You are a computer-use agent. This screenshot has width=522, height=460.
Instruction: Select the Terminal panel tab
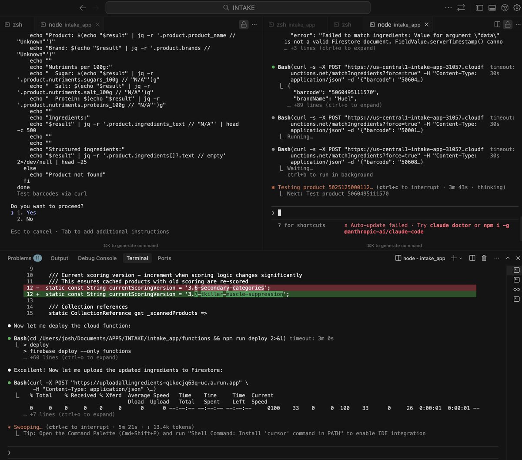(x=137, y=258)
